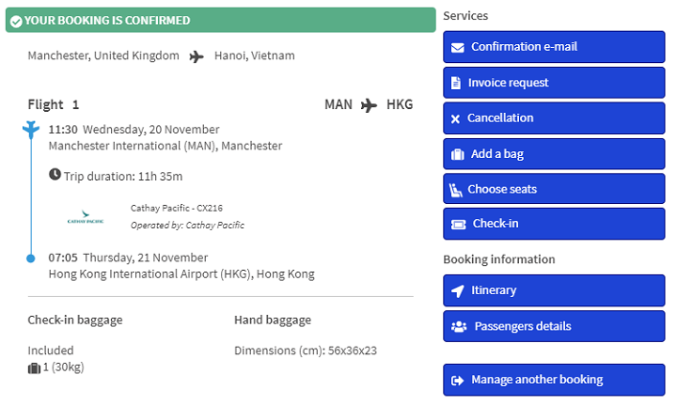Click the document icon beside Invoice request

[456, 83]
